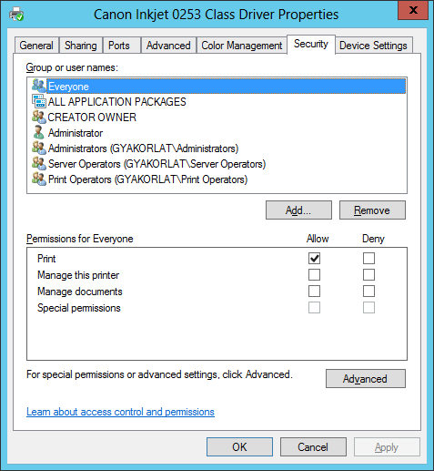Check Allow for Manage documents
Viewport: 434px width, 471px height.
pos(314,292)
